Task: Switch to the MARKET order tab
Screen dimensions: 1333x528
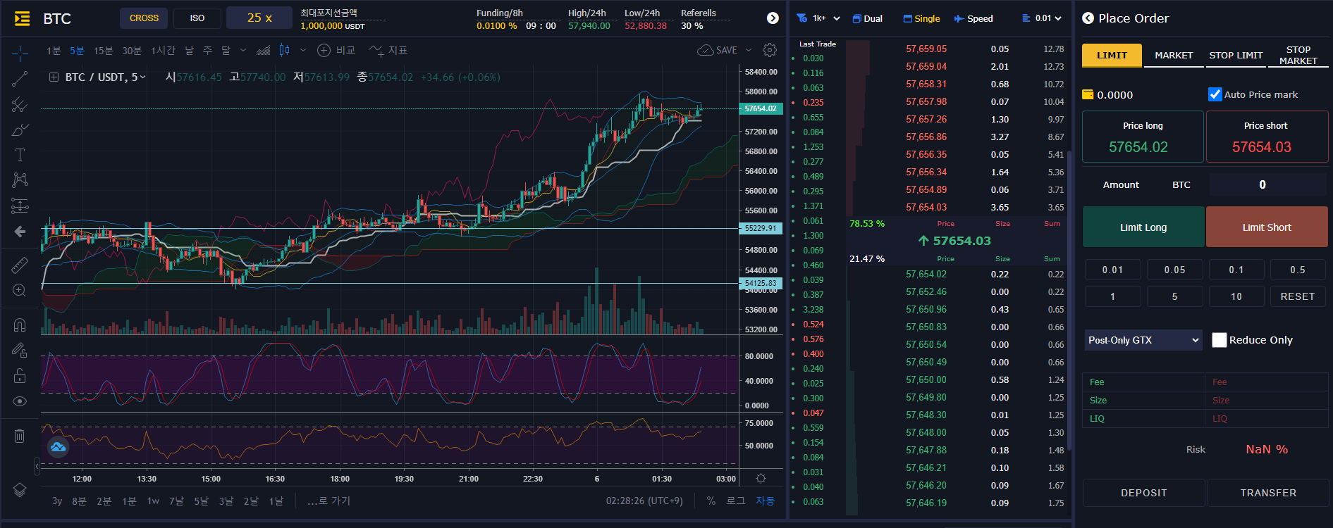Action: 1174,55
